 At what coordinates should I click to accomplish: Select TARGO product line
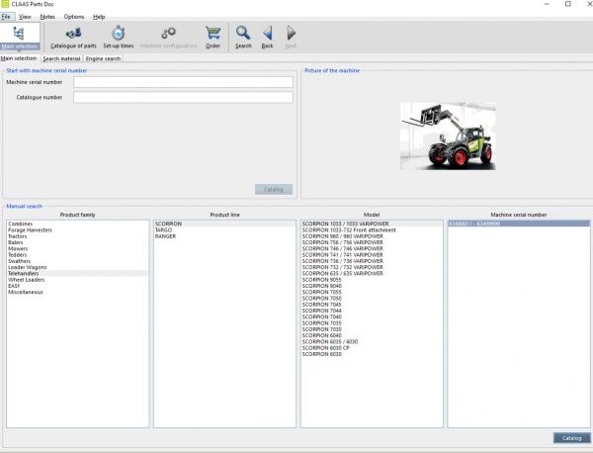(x=224, y=230)
